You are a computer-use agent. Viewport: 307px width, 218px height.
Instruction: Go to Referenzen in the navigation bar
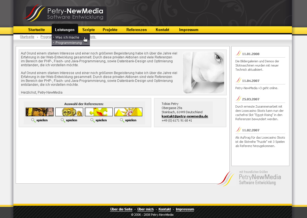point(136,30)
